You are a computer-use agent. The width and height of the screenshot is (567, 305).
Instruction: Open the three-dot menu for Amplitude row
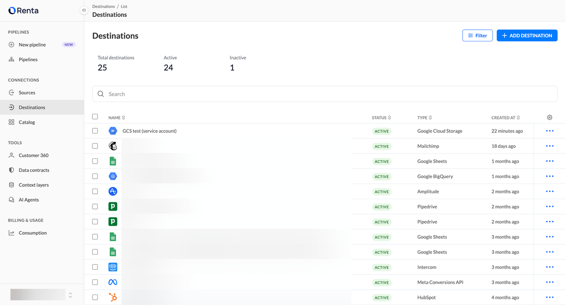click(550, 192)
